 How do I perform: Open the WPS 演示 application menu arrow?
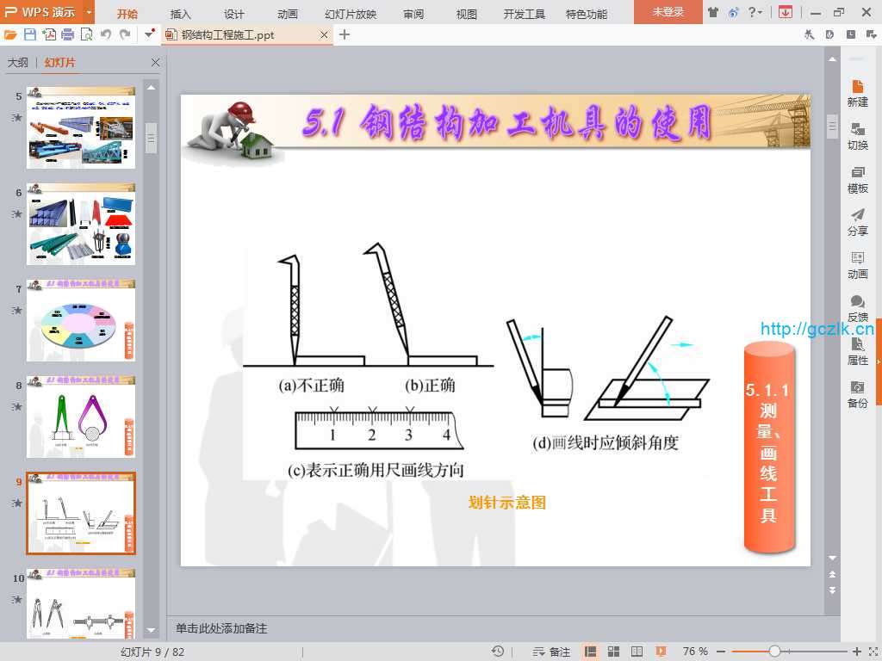(x=89, y=12)
